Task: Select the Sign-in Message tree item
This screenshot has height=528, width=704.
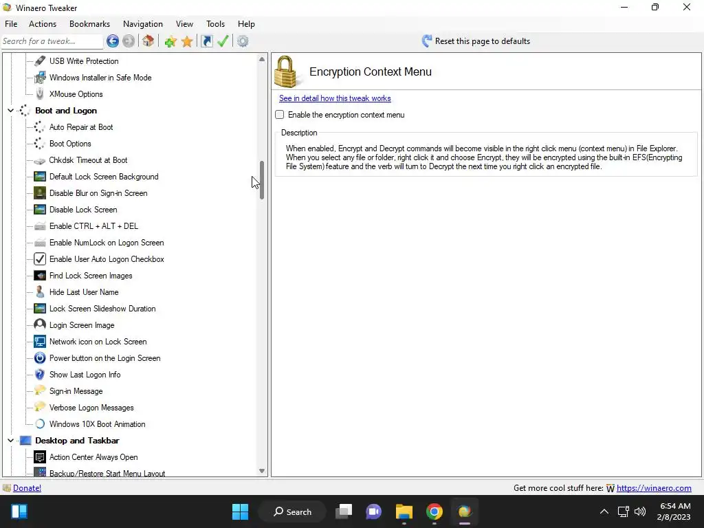Action: pyautogui.click(x=76, y=391)
